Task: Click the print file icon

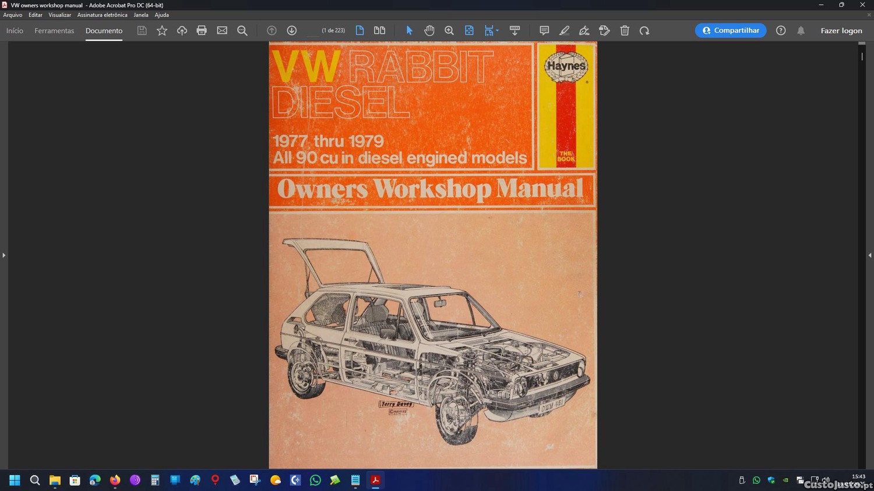Action: coord(202,30)
